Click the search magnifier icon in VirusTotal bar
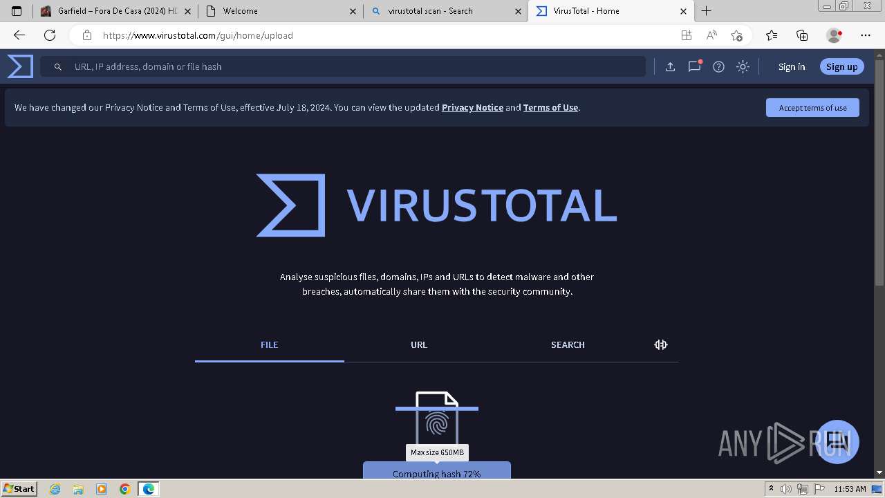885x498 pixels. (58, 67)
